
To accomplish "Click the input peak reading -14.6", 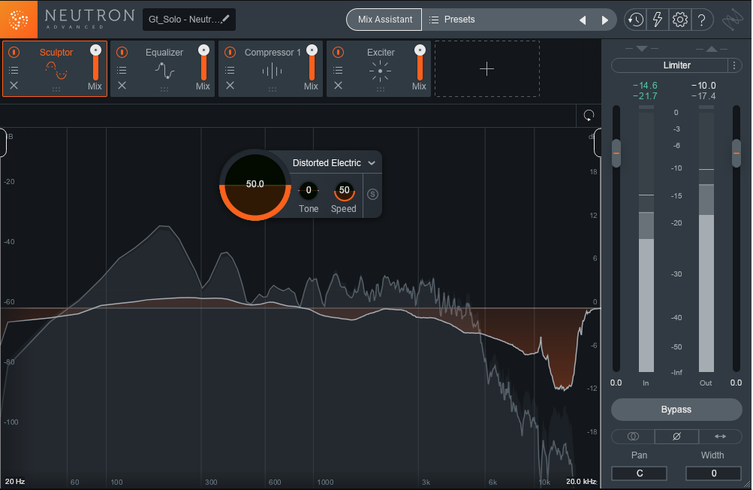I will (645, 86).
